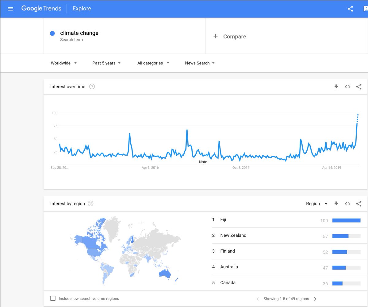Open the hamburger main menu
368x307 pixels.
click(x=10, y=9)
